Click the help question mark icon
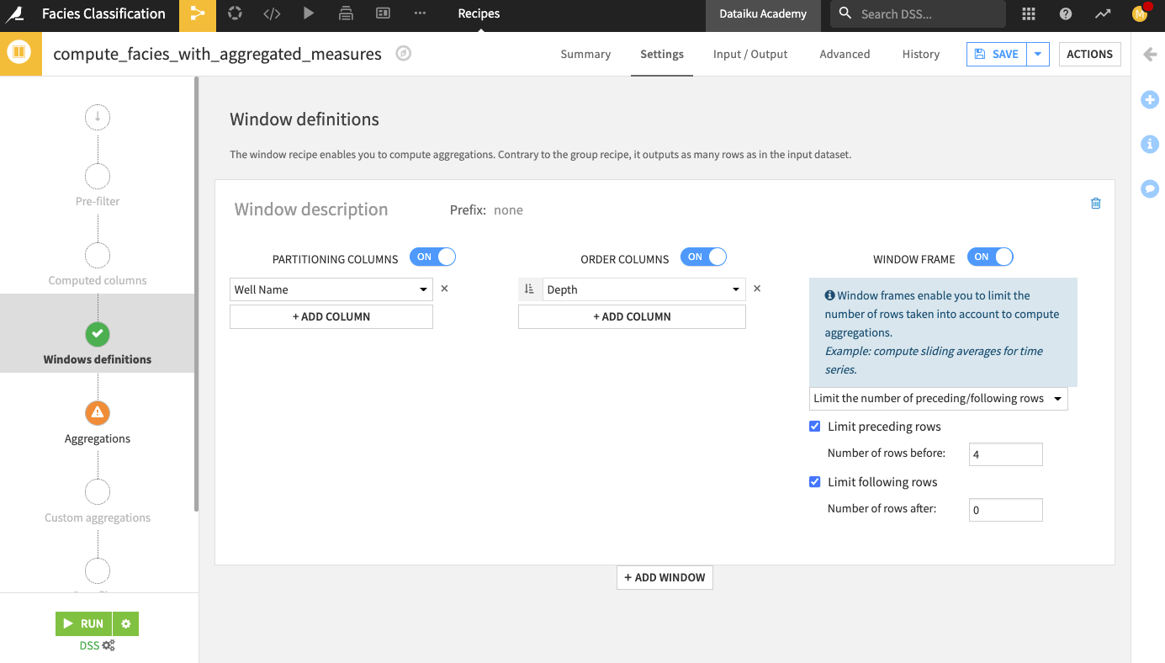 [x=1066, y=14]
